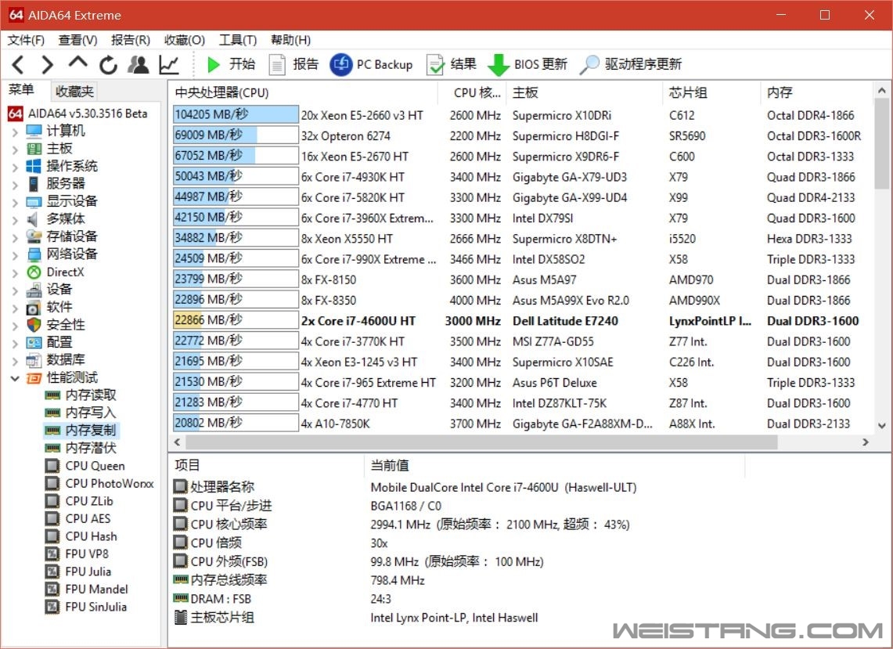Open the CPU Queen benchmark
The image size is (893, 649).
click(x=85, y=466)
